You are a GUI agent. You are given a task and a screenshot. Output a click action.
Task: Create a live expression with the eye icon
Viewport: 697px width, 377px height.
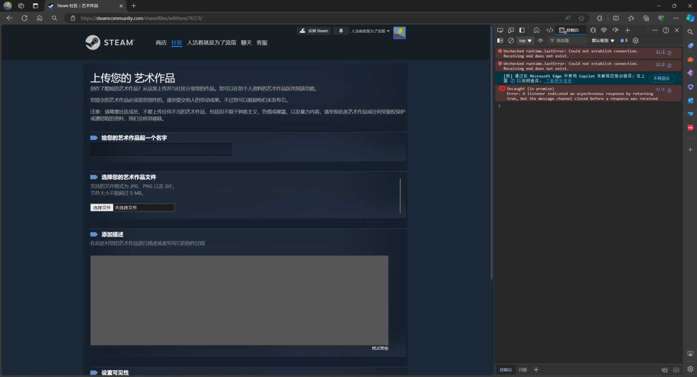(x=540, y=40)
